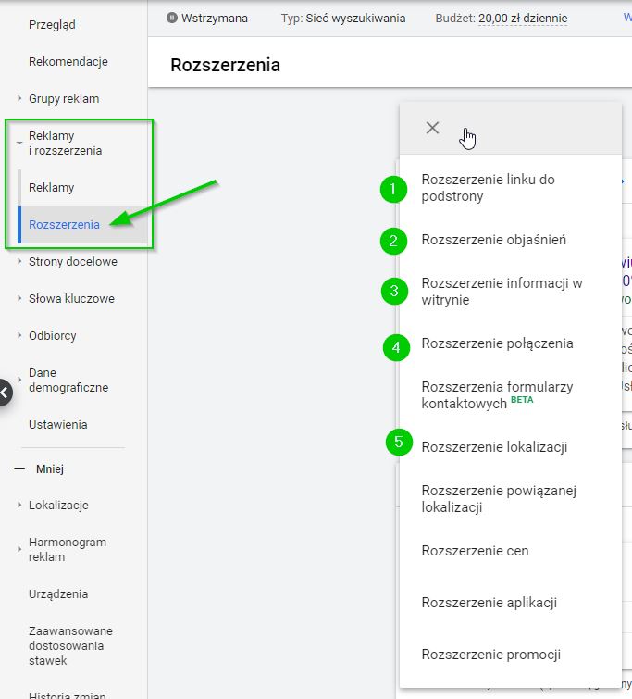
Task: Expand the Grupy reklam section
Action: click(19, 98)
